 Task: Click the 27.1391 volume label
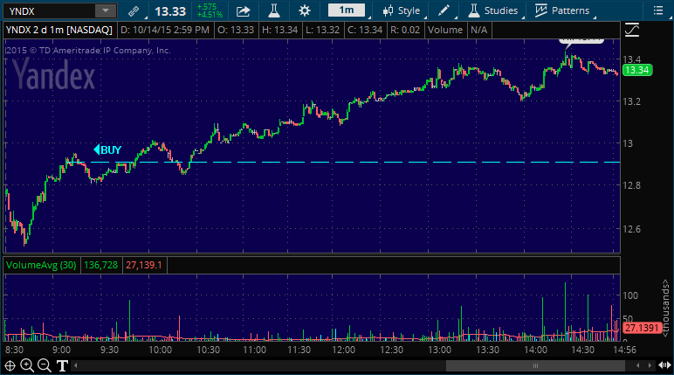(x=641, y=328)
